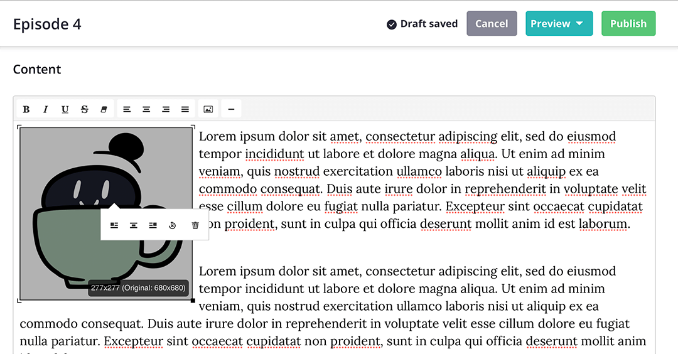Image resolution: width=678 pixels, height=354 pixels.
Task: Toggle bold formatting in editor toolbar
Action: click(x=26, y=109)
